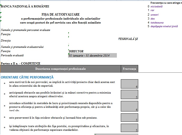Select the 'ORIENTARE CĂTRE PERFORMANȚĂ' section heading

click(27, 77)
